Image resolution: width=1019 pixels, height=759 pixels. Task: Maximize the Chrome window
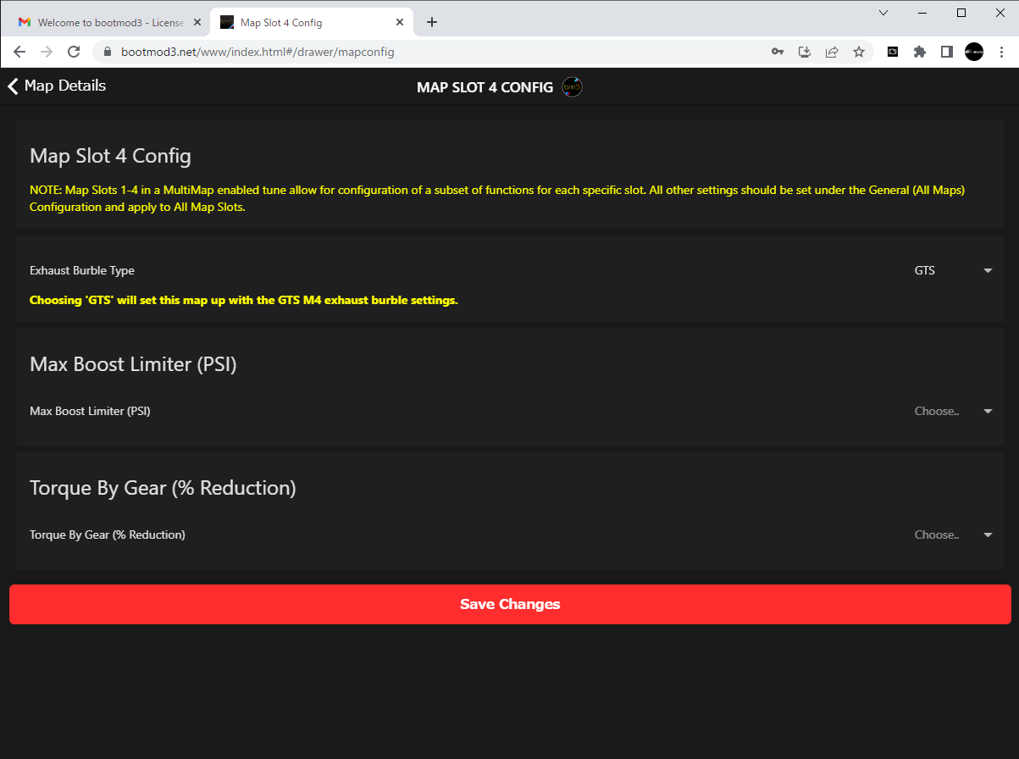961,13
